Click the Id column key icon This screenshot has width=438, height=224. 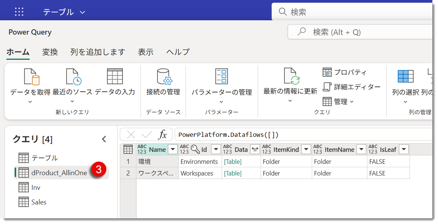pos(195,149)
